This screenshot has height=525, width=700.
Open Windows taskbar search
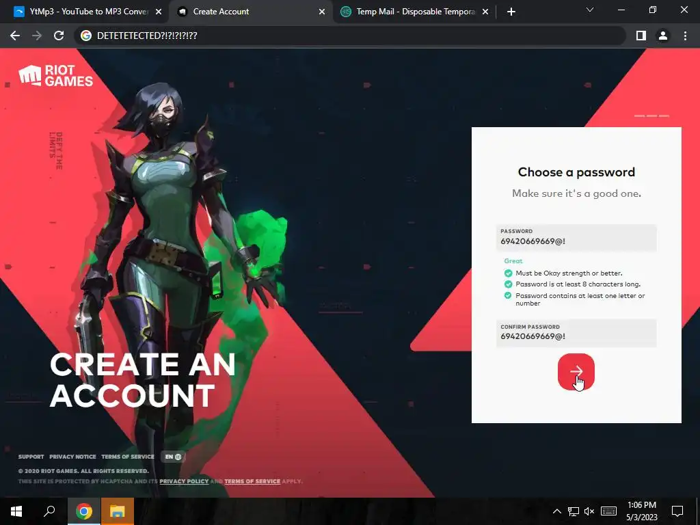pyautogui.click(x=49, y=511)
